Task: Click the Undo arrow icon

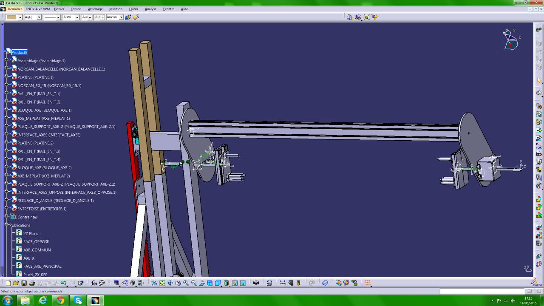Action: (x=64, y=283)
